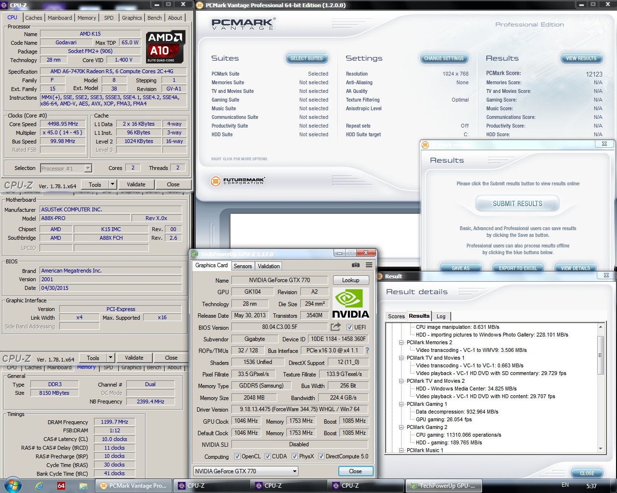Click the EXPORT TO EXCEL button
Viewport: 617px width, 493px height.
[x=518, y=268]
